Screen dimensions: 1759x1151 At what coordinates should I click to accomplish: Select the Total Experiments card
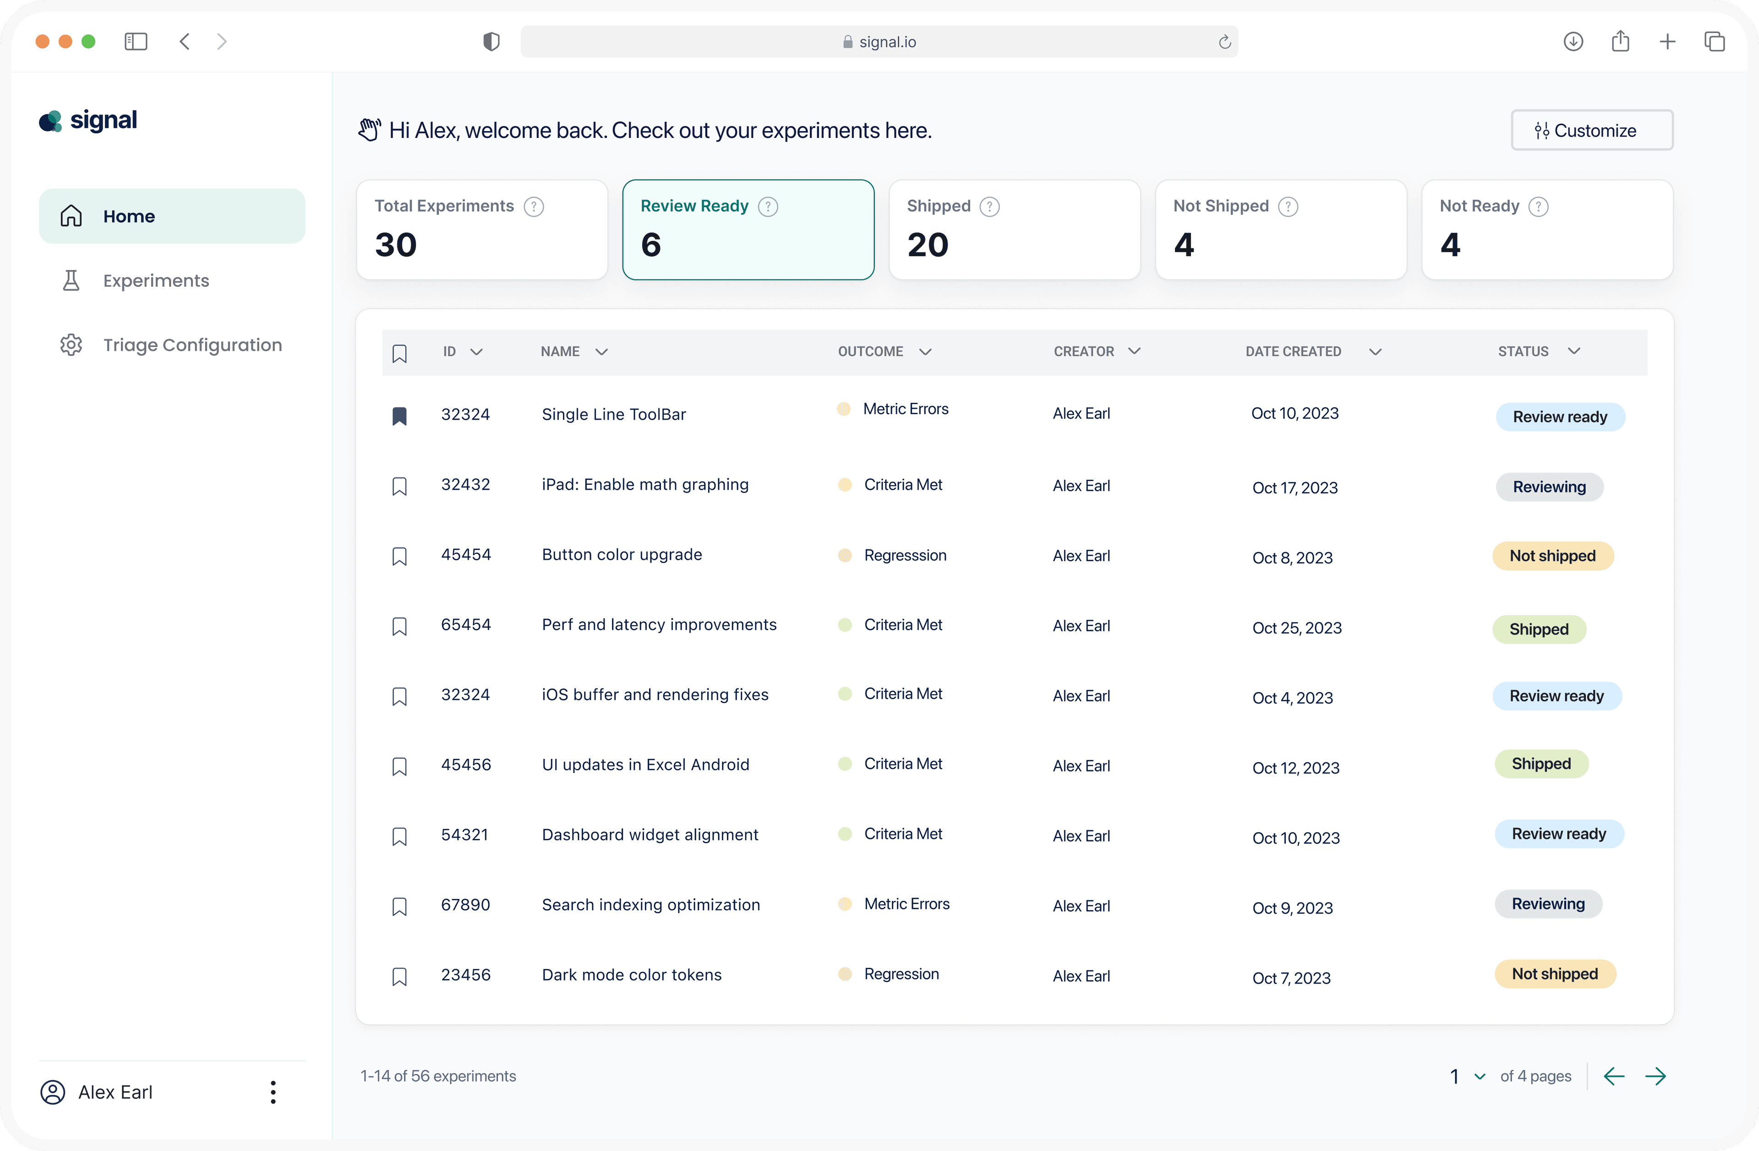point(482,230)
